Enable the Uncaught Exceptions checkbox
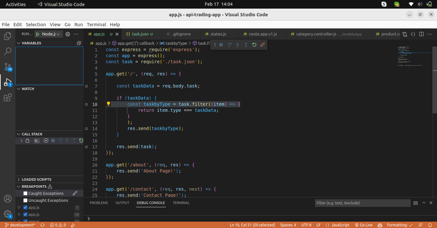Screen dimensions: 437x228 pos(26,200)
